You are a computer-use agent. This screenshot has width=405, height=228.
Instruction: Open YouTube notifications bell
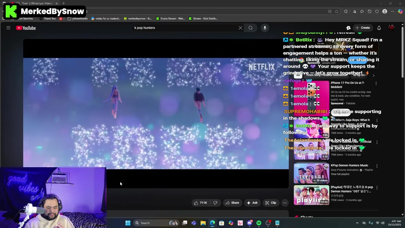(379, 28)
